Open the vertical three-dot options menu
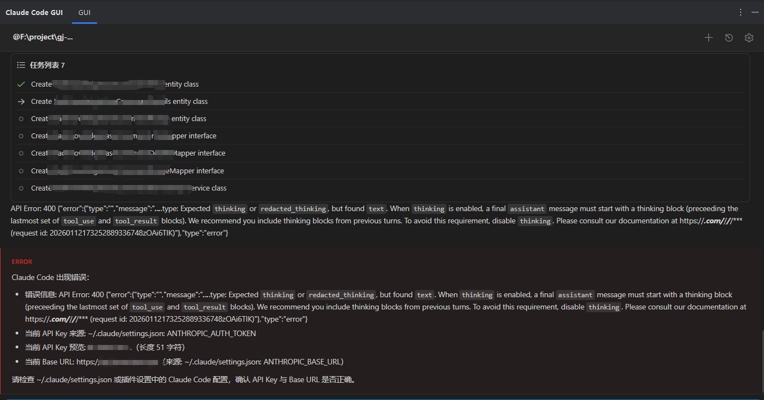Screen dimensions: 764x400 (x=741, y=12)
